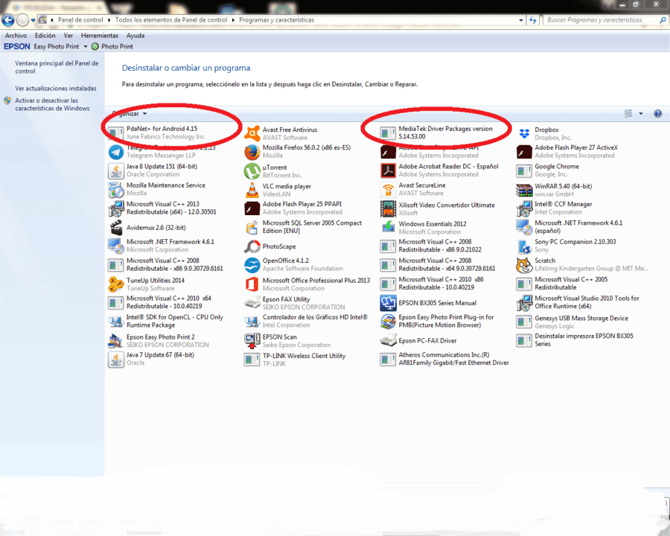
Task: Open the Ayuda menu
Action: tap(135, 36)
